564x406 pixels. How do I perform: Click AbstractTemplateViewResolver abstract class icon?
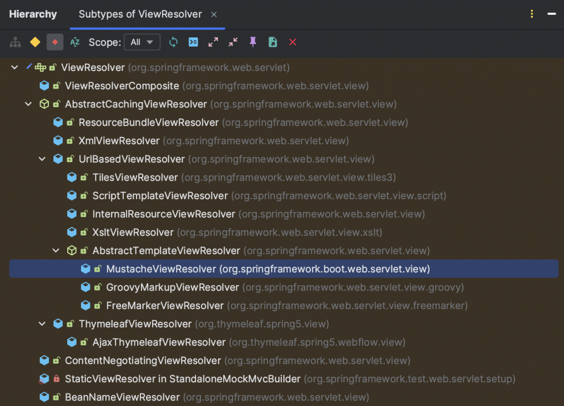pyautogui.click(x=72, y=250)
